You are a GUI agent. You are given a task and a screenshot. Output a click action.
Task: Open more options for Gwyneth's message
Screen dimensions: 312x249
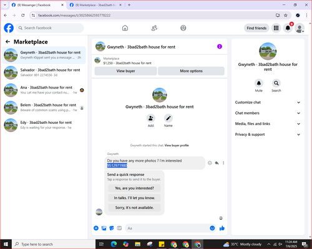click(223, 163)
